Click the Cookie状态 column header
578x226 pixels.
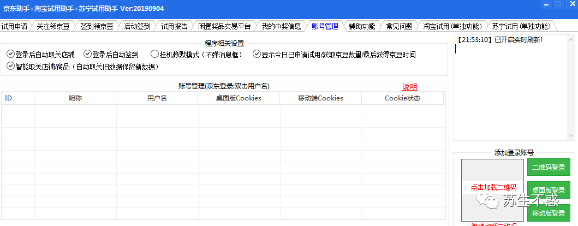403,98
